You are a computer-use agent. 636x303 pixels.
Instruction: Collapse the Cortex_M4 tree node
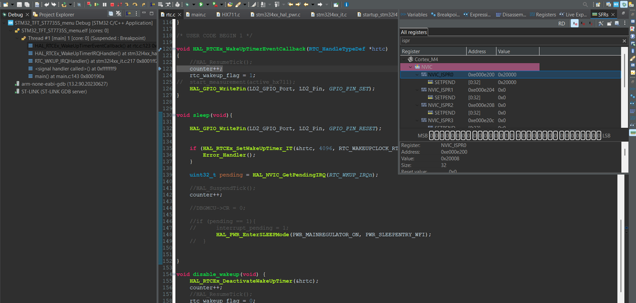tap(403, 59)
